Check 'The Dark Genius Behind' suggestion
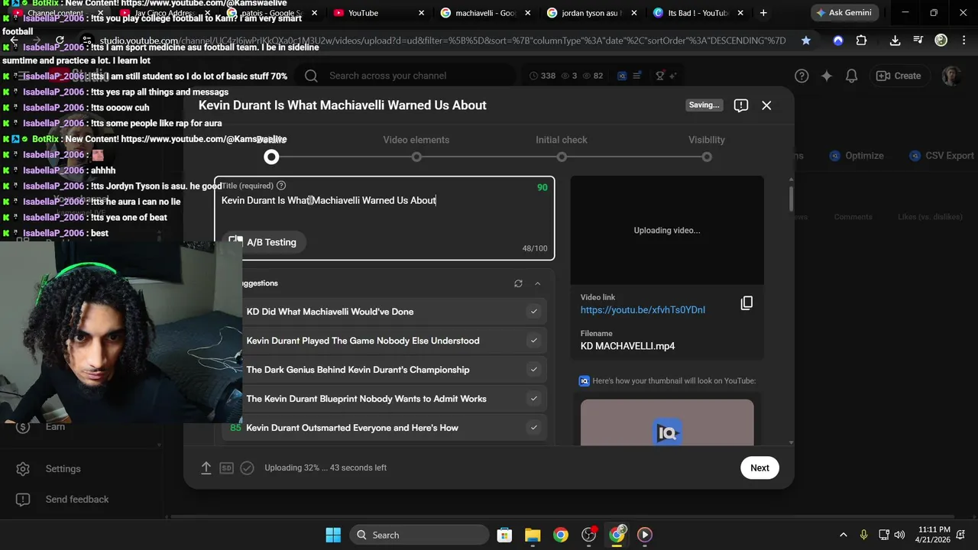The width and height of the screenshot is (978, 550). click(x=534, y=370)
